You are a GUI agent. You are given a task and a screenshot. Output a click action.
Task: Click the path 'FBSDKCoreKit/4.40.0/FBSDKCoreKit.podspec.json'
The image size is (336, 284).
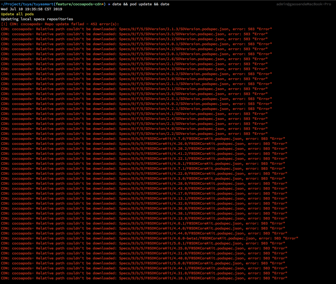tap(195, 258)
